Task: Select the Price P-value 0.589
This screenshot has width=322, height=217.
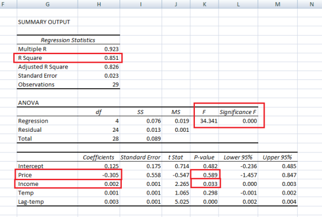Action: click(x=210, y=175)
